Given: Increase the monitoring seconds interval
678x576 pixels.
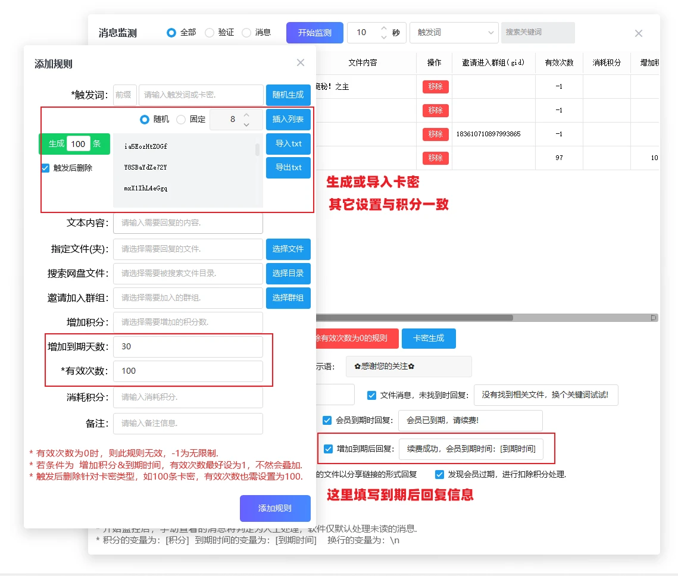Looking at the screenshot, I should 383,28.
